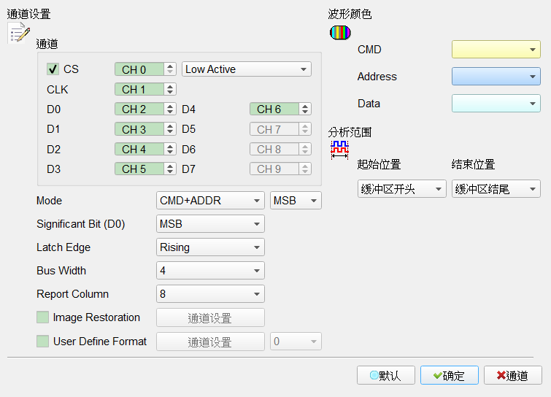Click the Report Column label
This screenshot has width=551, height=397.
[x=73, y=294]
